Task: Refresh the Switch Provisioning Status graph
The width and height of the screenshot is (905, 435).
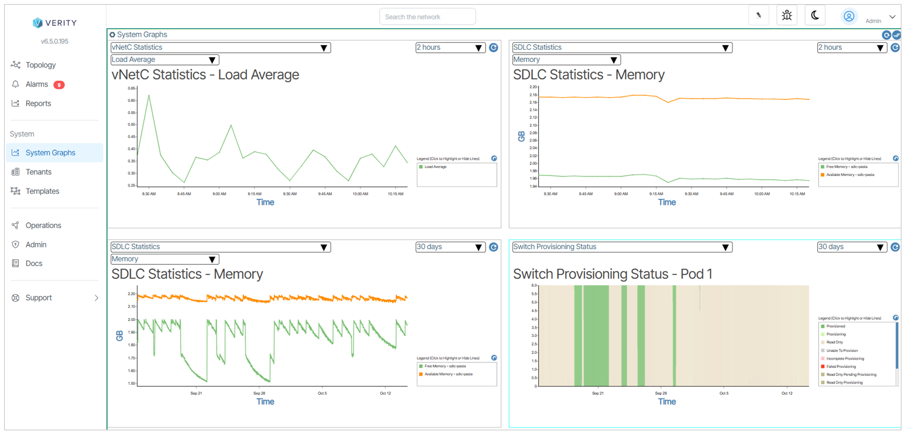Action: coord(895,247)
